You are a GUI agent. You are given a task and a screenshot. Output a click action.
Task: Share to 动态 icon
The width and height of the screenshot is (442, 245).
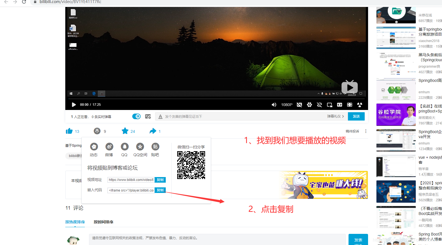[x=94, y=146]
